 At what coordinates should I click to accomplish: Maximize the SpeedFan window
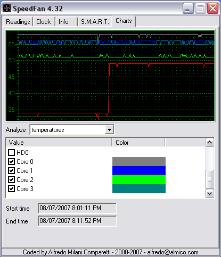pyautogui.click(x=200, y=9)
